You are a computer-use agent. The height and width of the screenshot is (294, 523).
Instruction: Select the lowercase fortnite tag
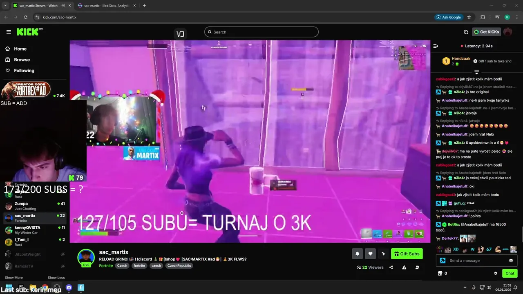point(139,265)
